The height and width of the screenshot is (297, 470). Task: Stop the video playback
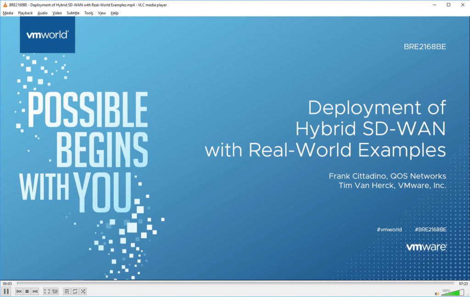tap(27, 291)
